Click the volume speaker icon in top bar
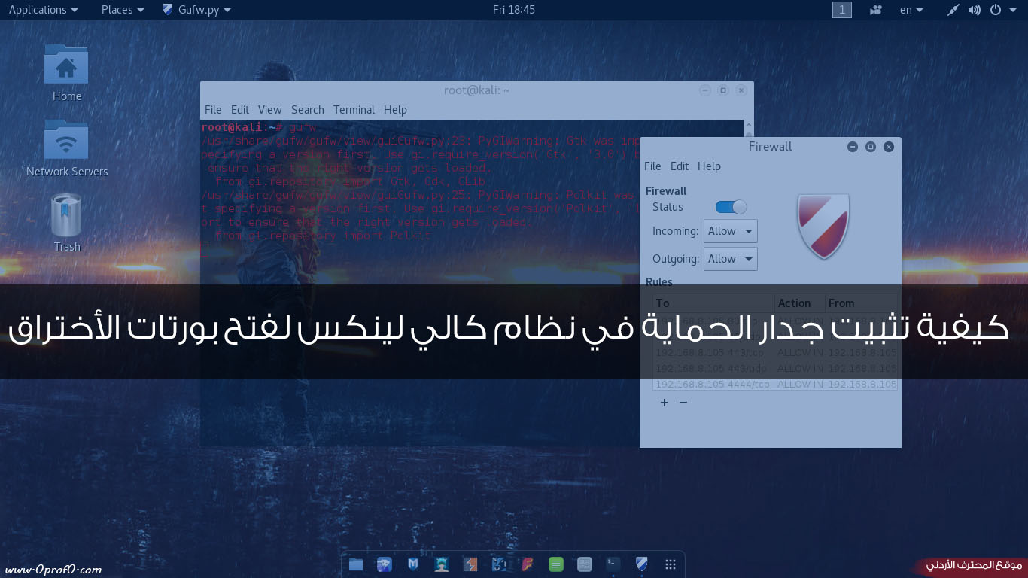 click(975, 10)
